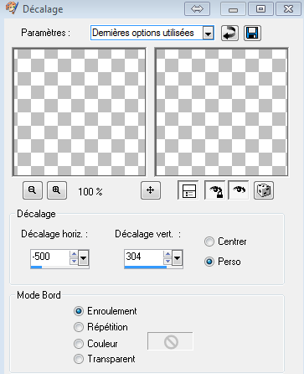Save preset with the floppy disk icon

click(252, 34)
